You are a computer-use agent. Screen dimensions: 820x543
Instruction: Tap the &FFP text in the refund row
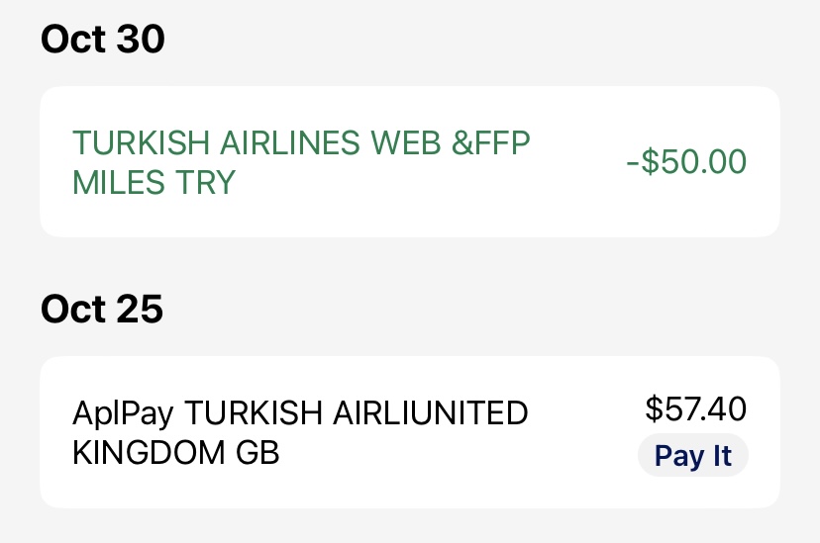[491, 143]
